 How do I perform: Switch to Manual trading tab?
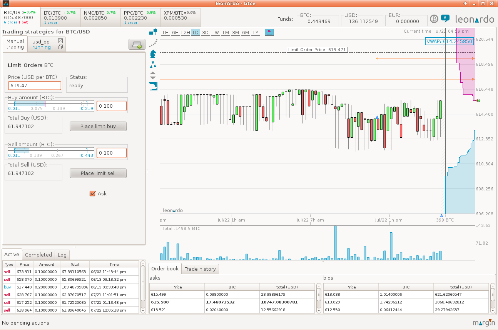15,44
